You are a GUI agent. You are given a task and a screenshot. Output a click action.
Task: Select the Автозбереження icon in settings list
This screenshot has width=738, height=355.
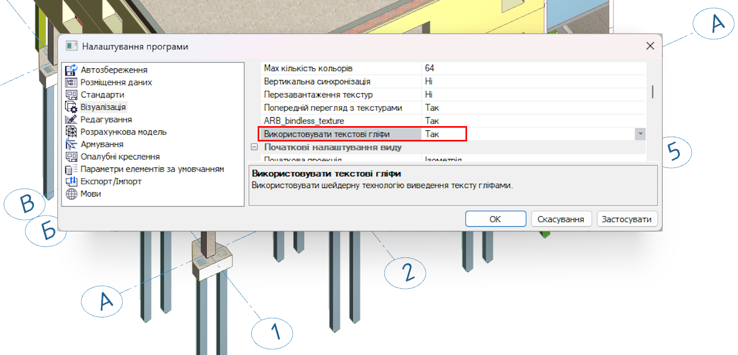72,70
